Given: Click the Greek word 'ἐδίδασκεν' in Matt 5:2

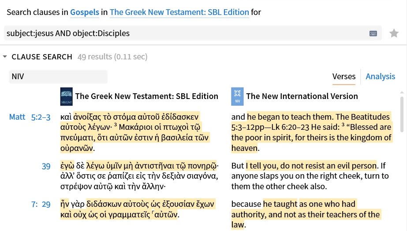Looking at the screenshot, I should 179,117.
